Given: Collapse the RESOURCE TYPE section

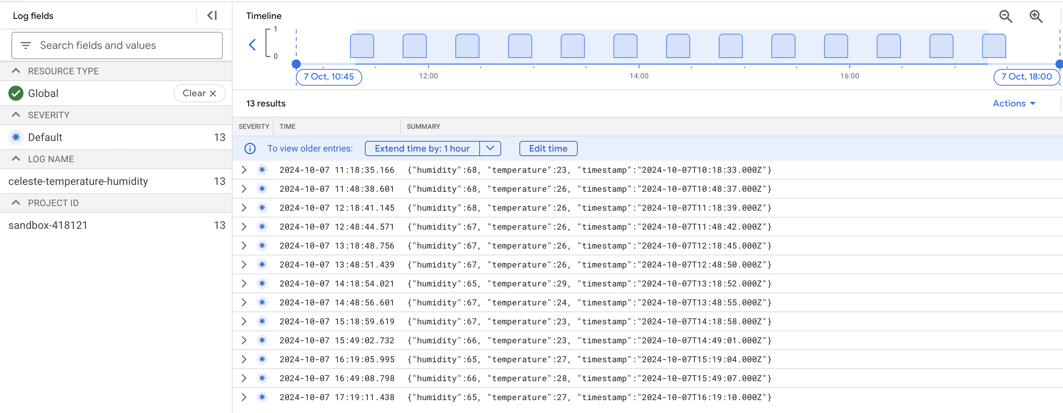Looking at the screenshot, I should (16, 70).
